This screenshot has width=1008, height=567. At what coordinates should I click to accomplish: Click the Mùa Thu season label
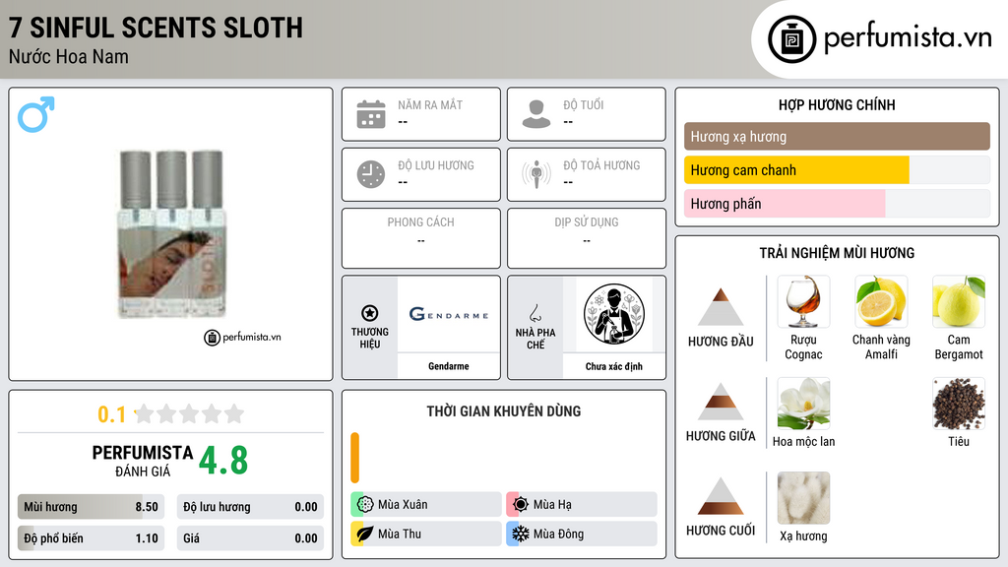400,534
